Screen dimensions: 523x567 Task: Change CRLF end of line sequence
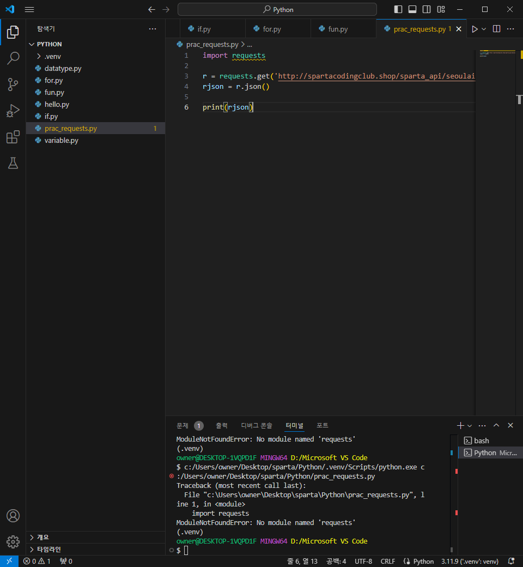387,561
